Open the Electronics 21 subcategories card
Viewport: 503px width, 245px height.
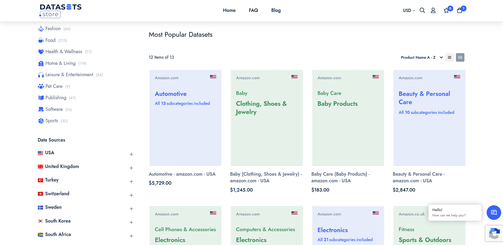point(348,226)
